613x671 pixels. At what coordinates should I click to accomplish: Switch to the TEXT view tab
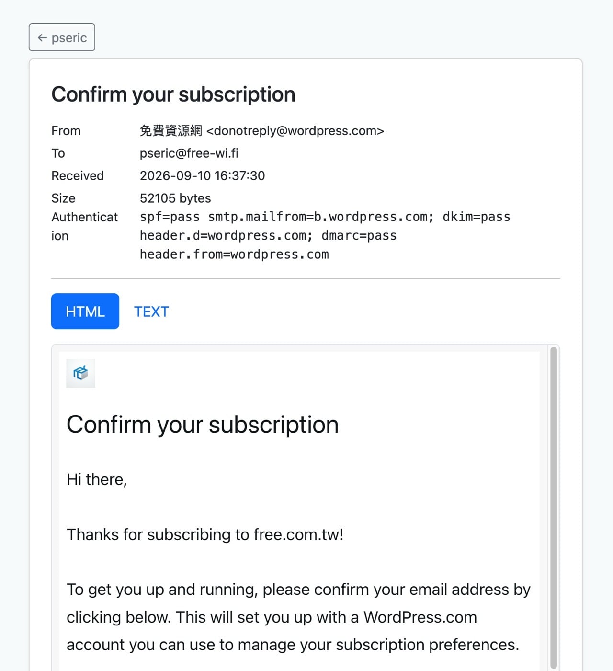pos(151,312)
